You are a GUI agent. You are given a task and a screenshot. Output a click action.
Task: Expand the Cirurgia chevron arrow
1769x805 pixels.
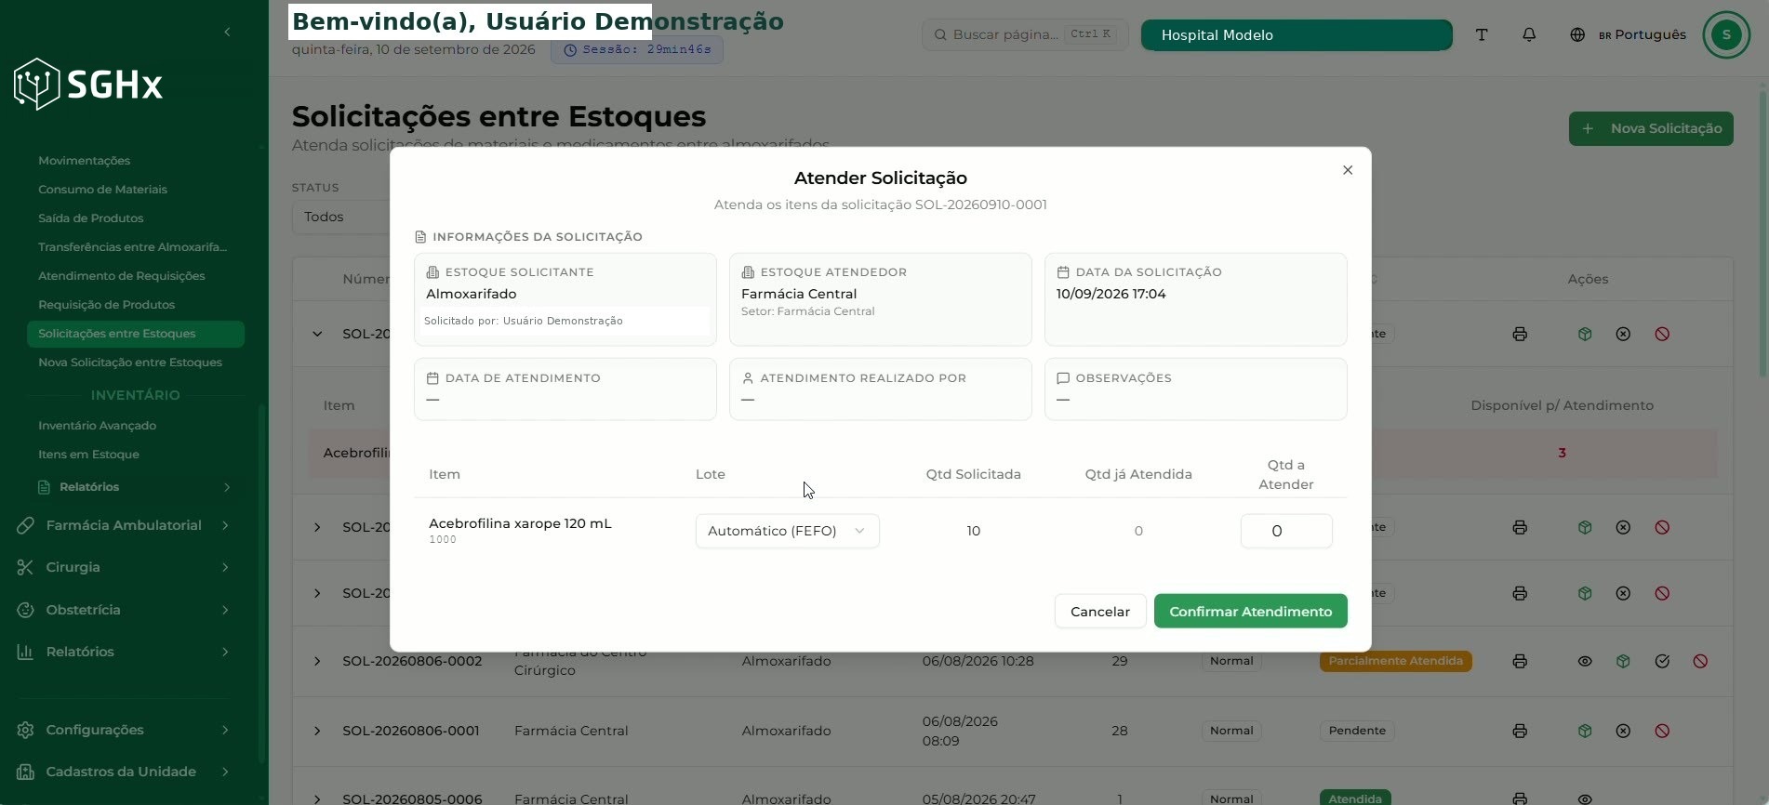click(225, 568)
